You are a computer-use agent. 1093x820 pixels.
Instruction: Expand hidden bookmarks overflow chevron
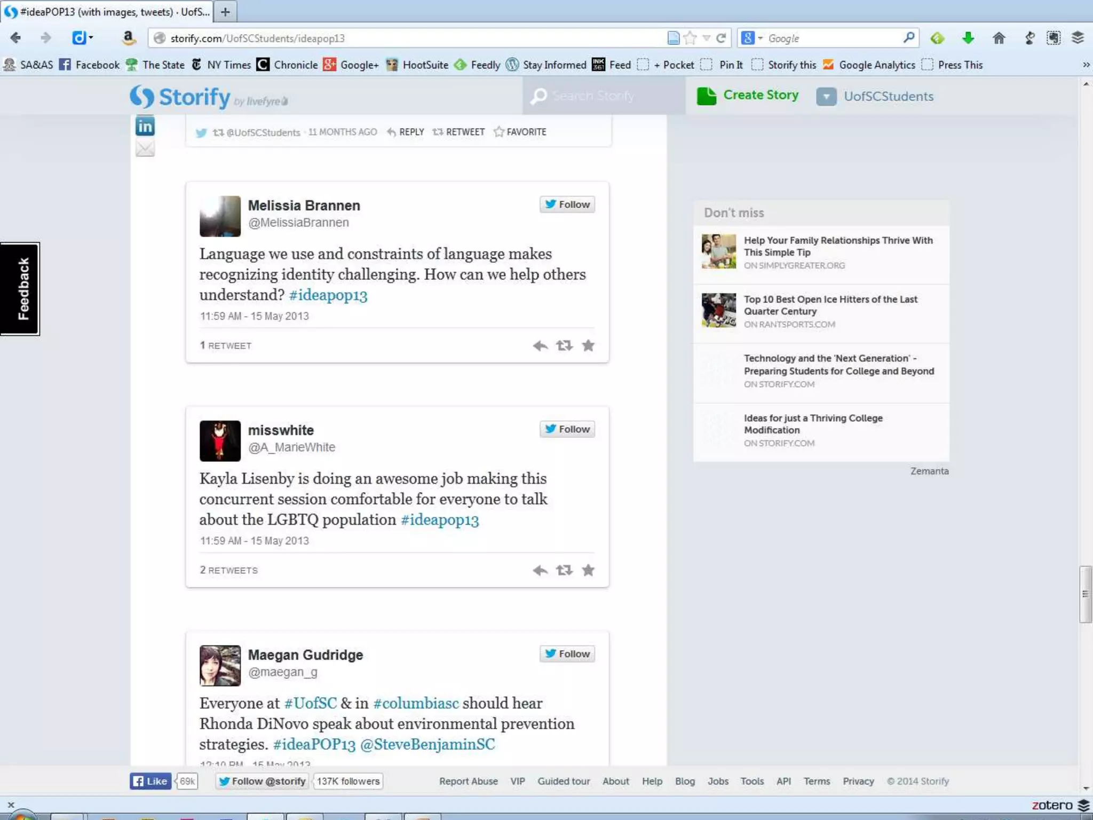click(1086, 65)
